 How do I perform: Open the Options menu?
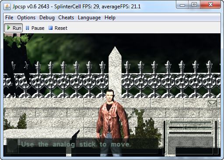(x=26, y=18)
